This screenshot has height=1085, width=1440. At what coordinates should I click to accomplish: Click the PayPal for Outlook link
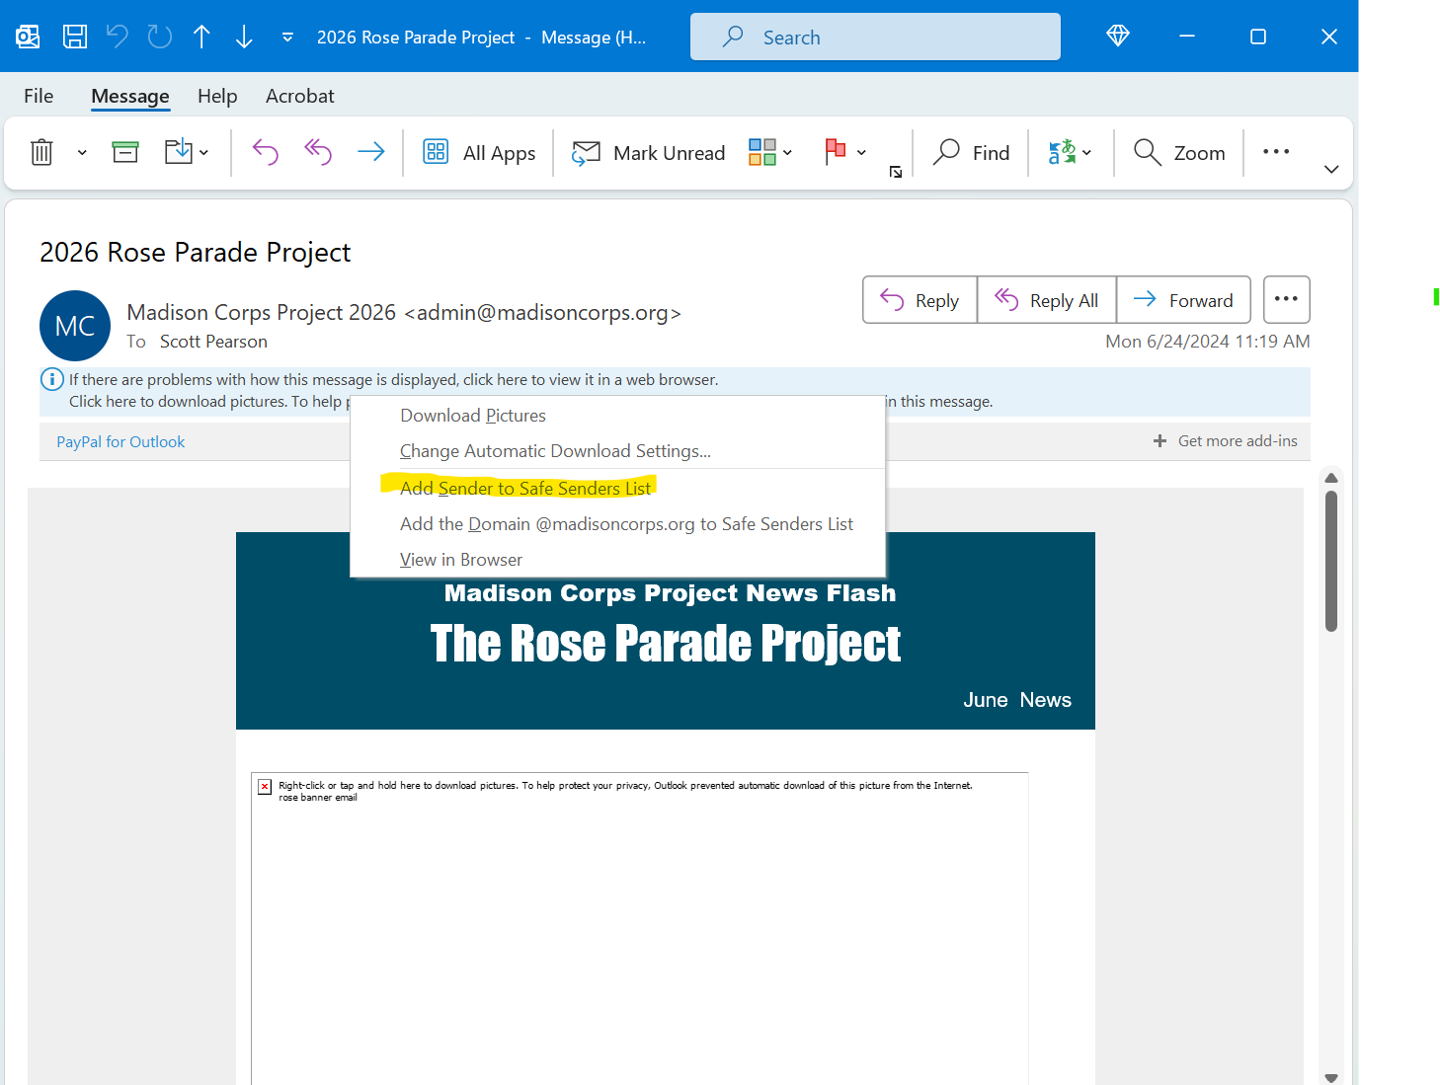(x=120, y=442)
